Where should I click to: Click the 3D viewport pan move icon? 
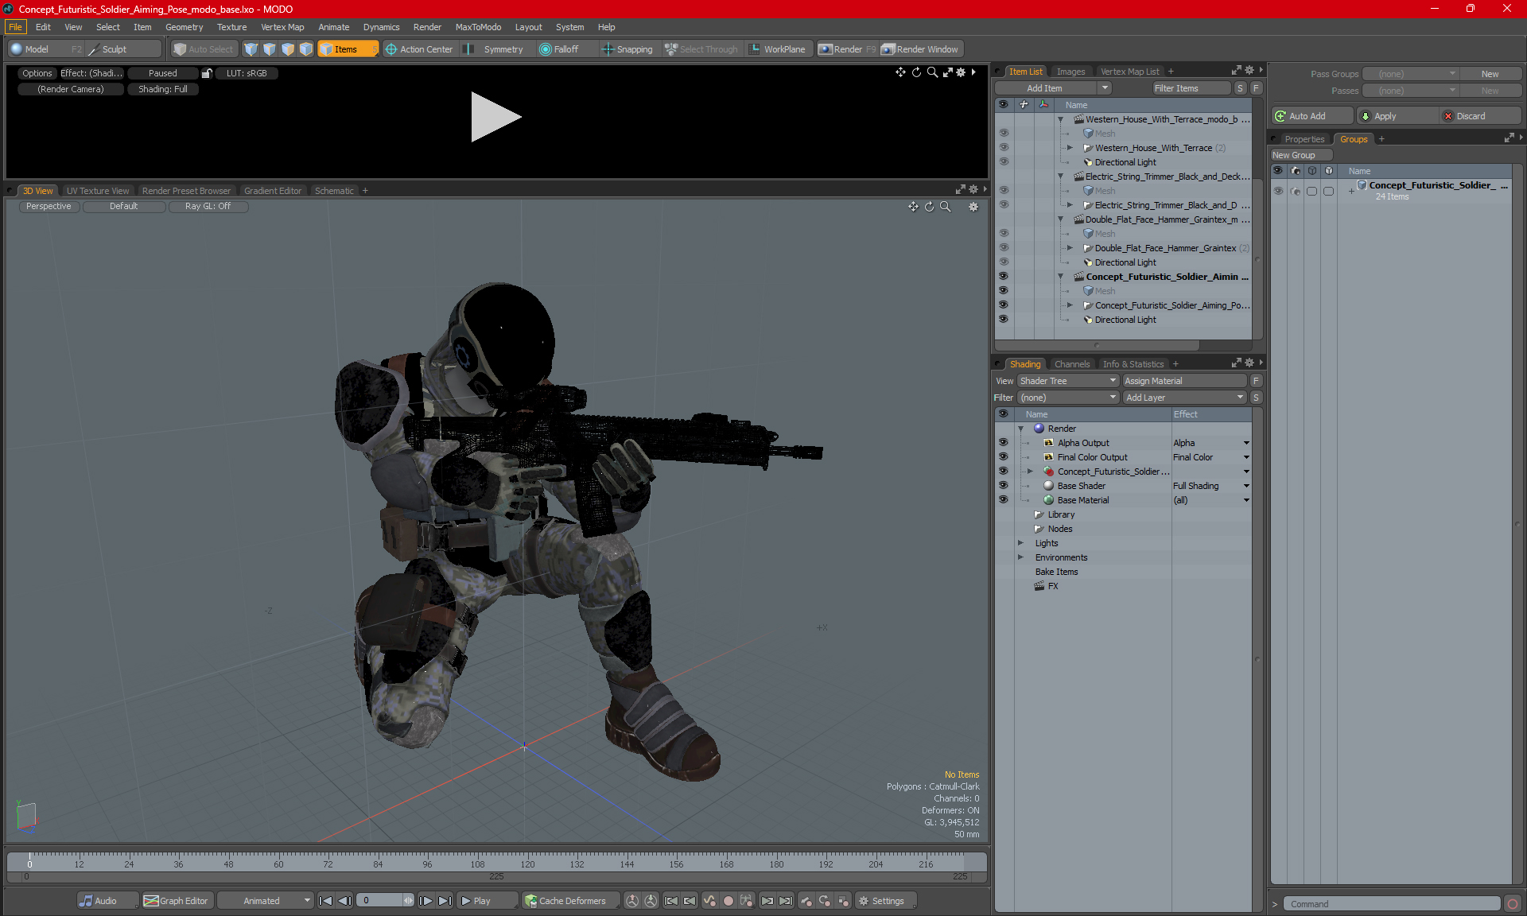pos(913,207)
